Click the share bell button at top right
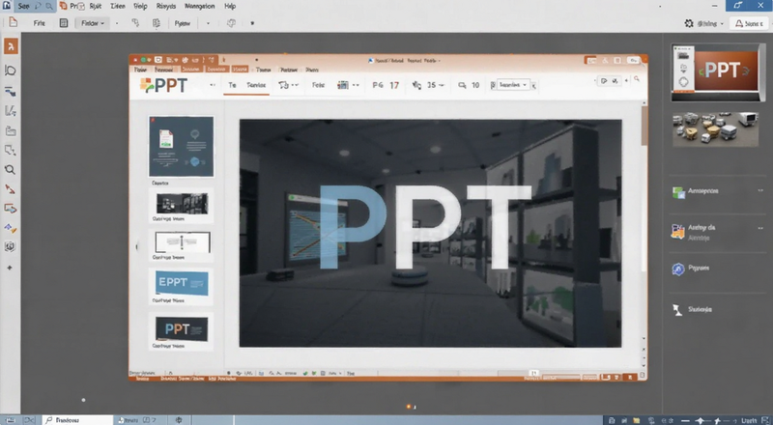Image resolution: width=773 pixels, height=425 pixels. tap(749, 23)
